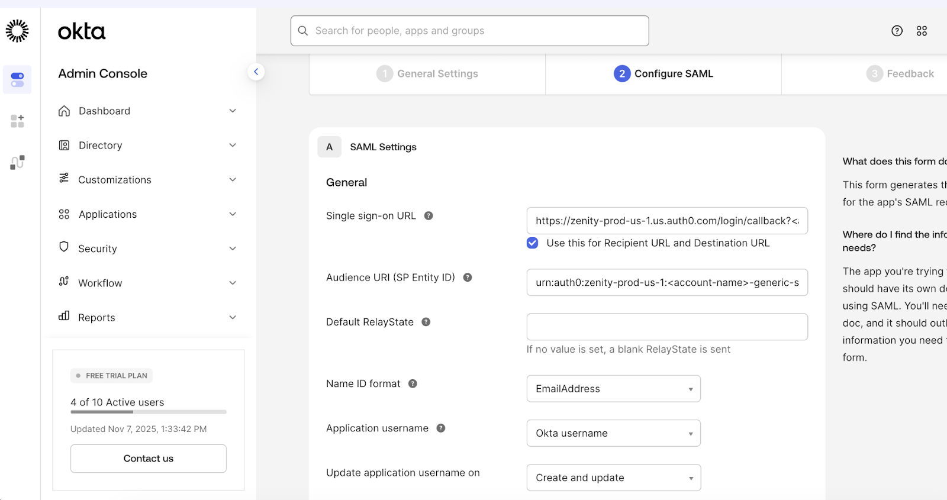Image resolution: width=947 pixels, height=500 pixels.
Task: Open the apps launcher grid icon in header
Action: [x=922, y=31]
